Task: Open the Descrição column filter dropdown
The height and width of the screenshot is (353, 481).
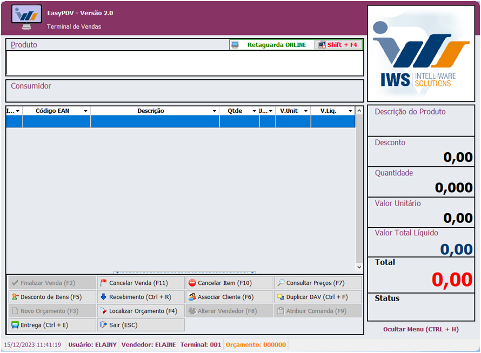Action: click(x=215, y=111)
